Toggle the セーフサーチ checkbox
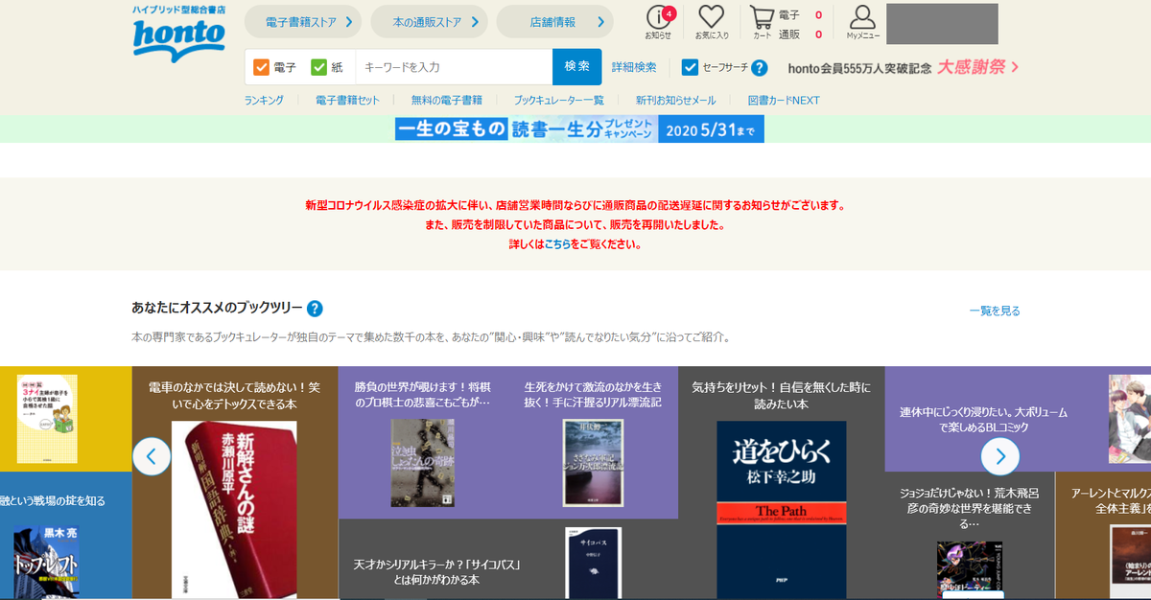This screenshot has height=600, width=1151. point(690,67)
